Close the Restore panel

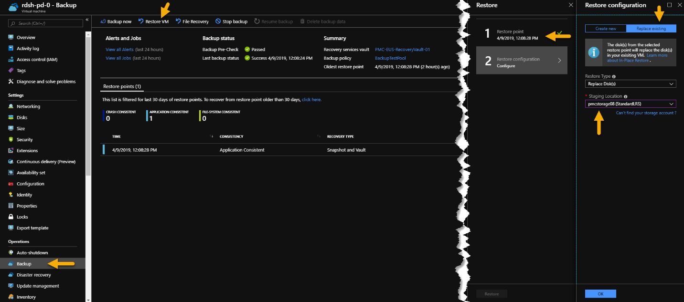(570, 5)
